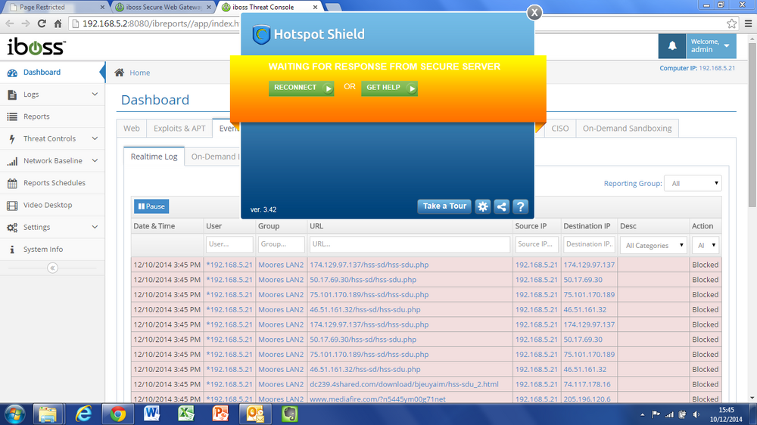The height and width of the screenshot is (425, 757).
Task: Switch to iboss Secure Web Gateway tab
Action: 164,7
